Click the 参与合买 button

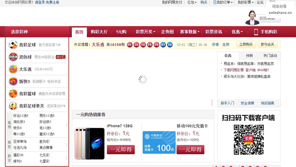[268, 44]
